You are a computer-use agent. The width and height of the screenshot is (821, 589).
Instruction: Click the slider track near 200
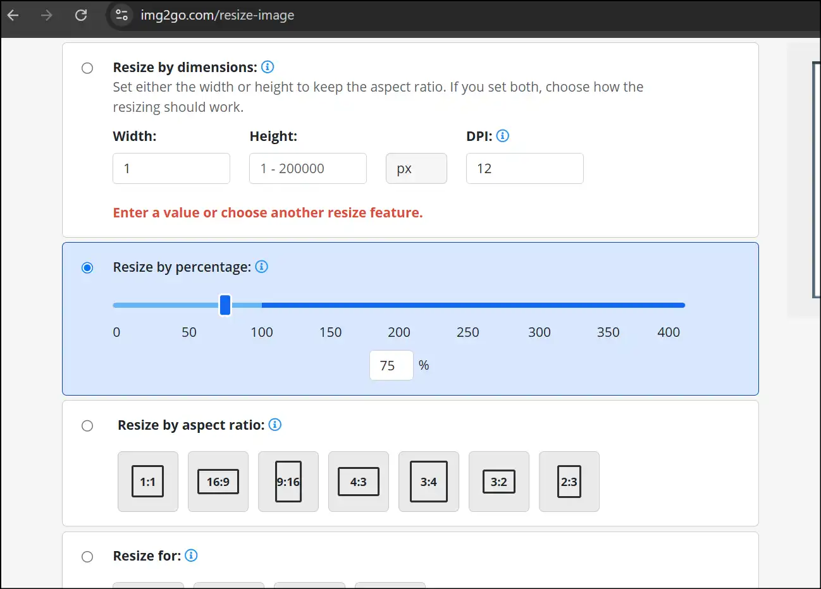tap(399, 305)
